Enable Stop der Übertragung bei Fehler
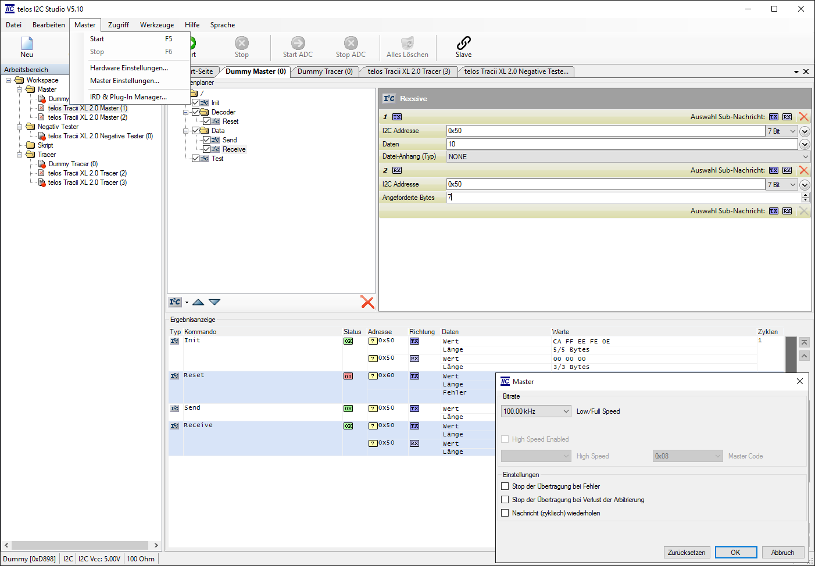The height and width of the screenshot is (566, 815). point(505,486)
